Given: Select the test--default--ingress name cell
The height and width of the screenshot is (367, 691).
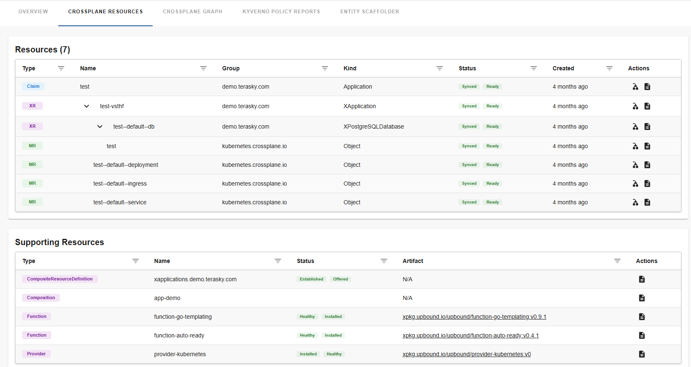Looking at the screenshot, I should coord(120,183).
